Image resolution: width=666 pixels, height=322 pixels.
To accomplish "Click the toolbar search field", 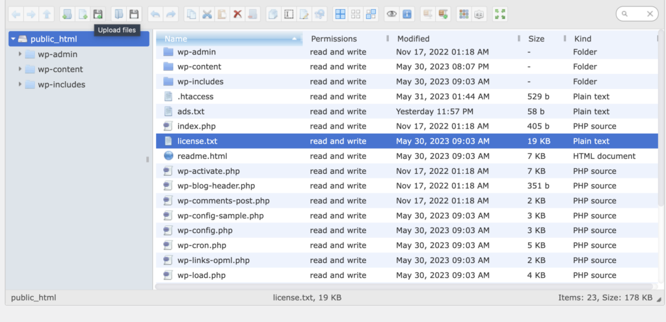I will click(636, 14).
